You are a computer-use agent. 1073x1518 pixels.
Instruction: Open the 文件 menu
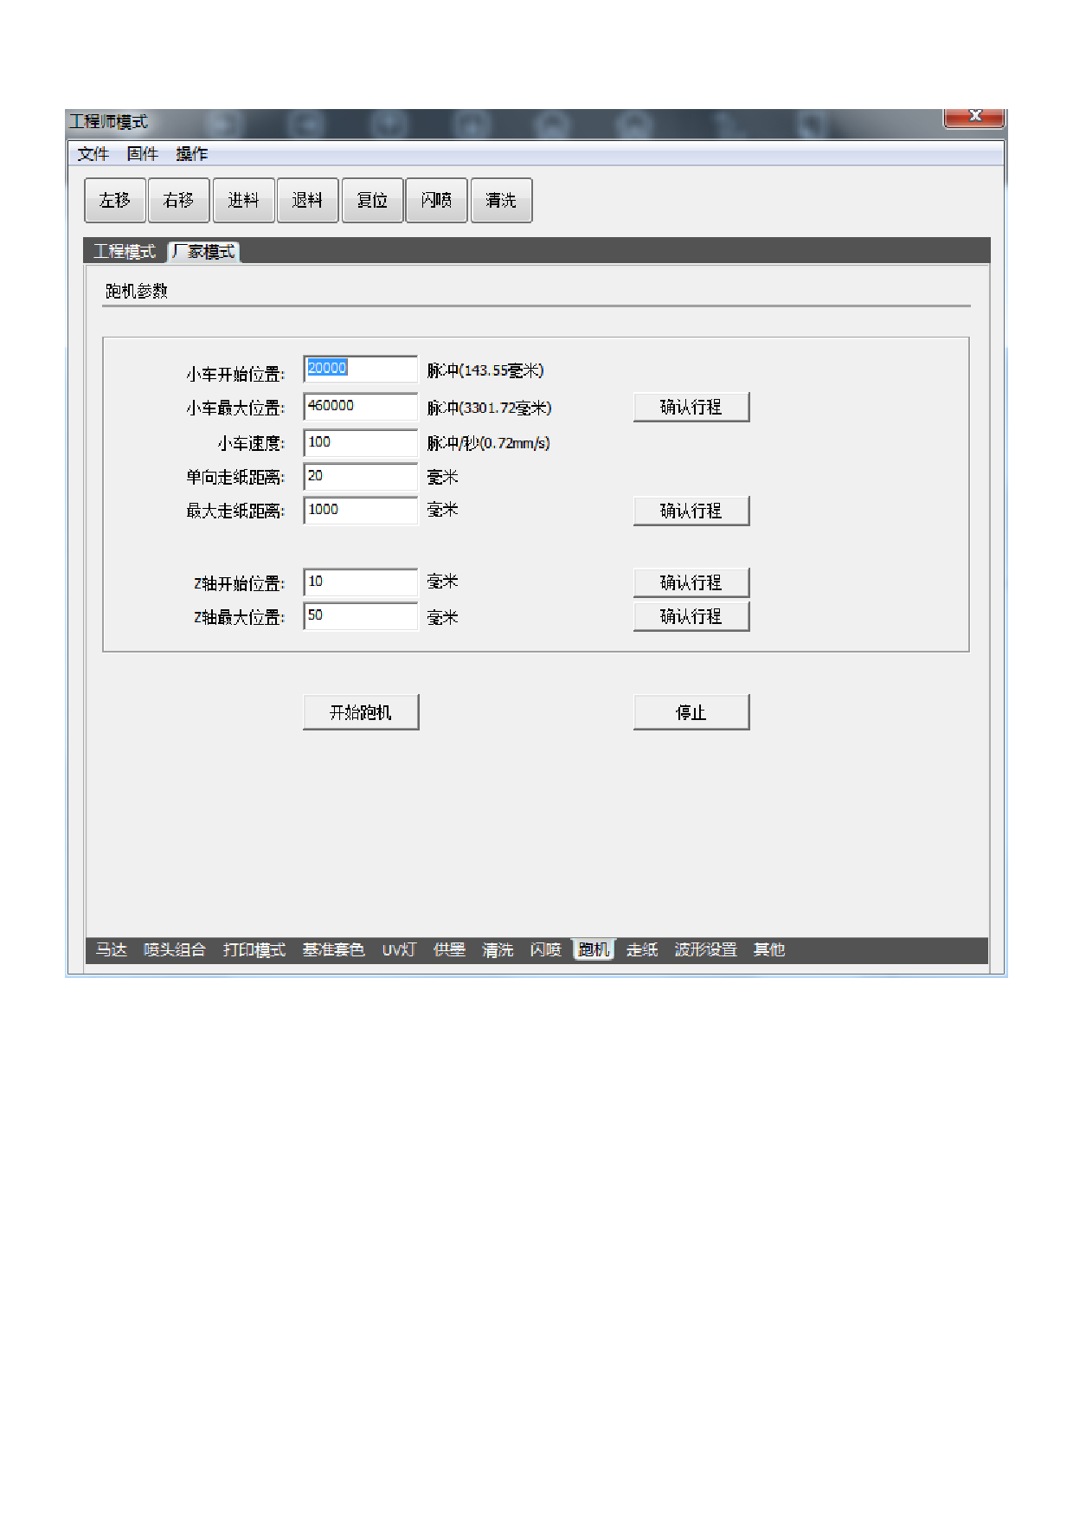pyautogui.click(x=93, y=154)
